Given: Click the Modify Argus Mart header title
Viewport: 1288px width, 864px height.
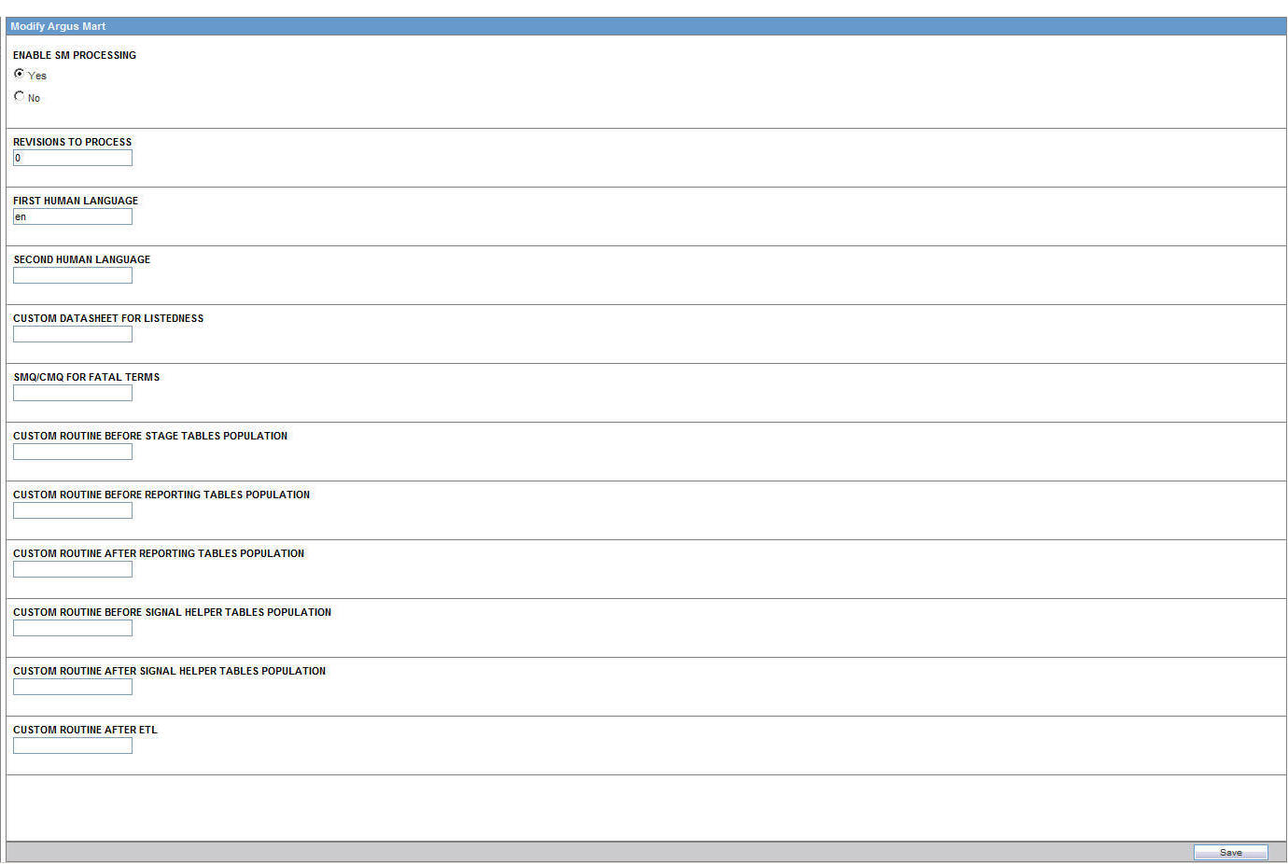Looking at the screenshot, I should 58,26.
